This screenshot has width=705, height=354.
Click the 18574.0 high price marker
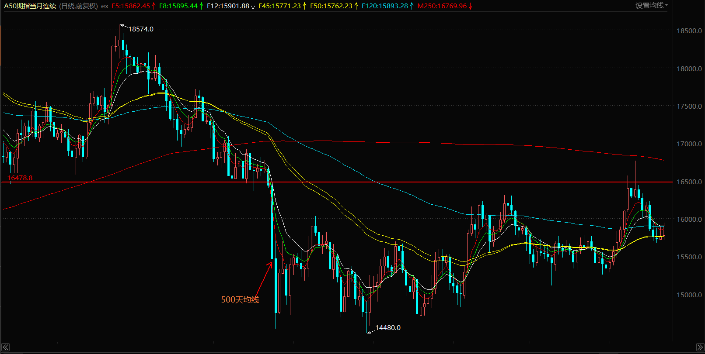click(x=141, y=29)
